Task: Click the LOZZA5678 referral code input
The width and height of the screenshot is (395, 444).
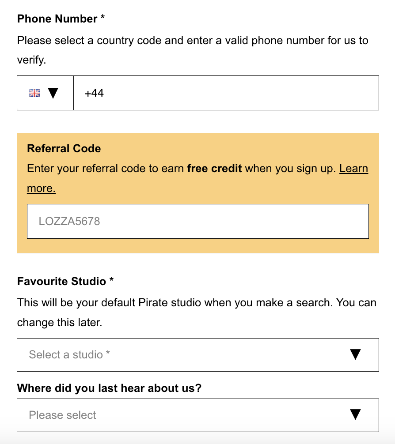Action: tap(198, 221)
